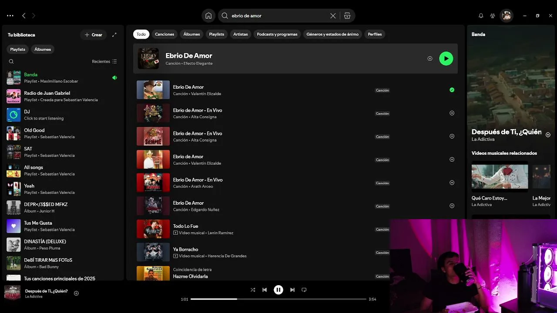The image size is (557, 313).
Task: Open the Old Good playlist
Action: [63, 133]
